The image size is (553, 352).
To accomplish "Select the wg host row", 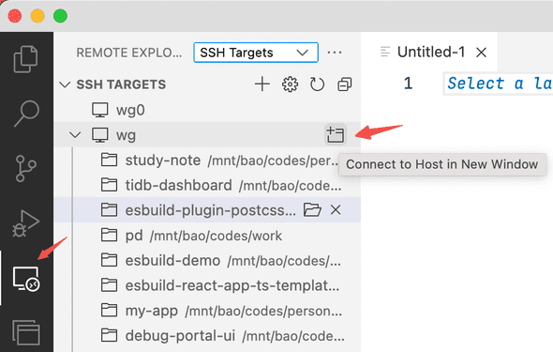I will pos(207,135).
